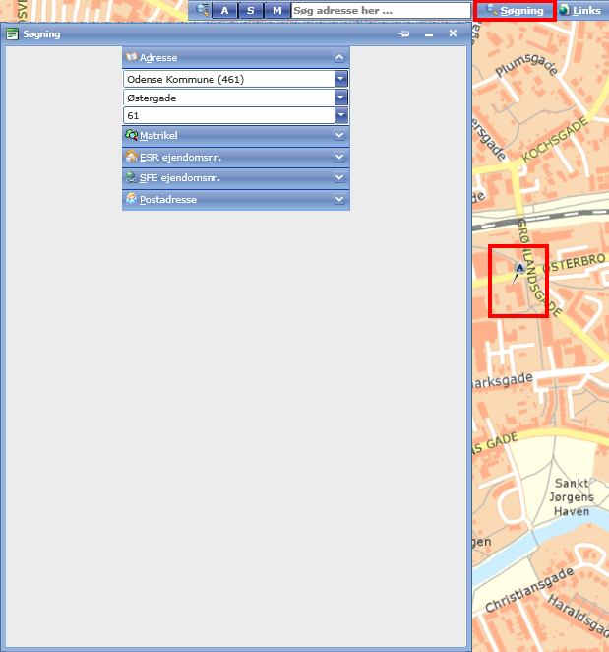Click the search magnifier icon beside A button
The width and height of the screenshot is (609, 652).
[x=203, y=10]
